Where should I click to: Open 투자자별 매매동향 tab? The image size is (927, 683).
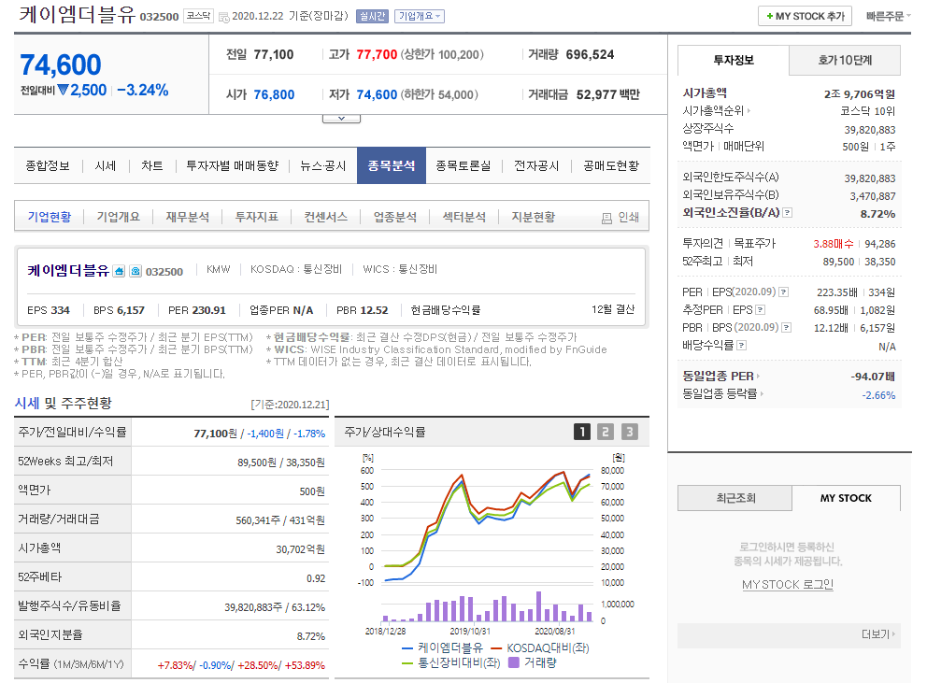(233, 165)
